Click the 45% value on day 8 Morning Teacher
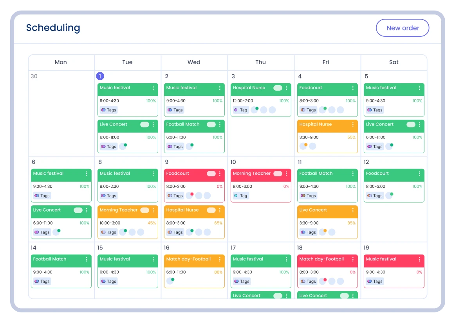Screen dimensions: 455x323 point(152,223)
